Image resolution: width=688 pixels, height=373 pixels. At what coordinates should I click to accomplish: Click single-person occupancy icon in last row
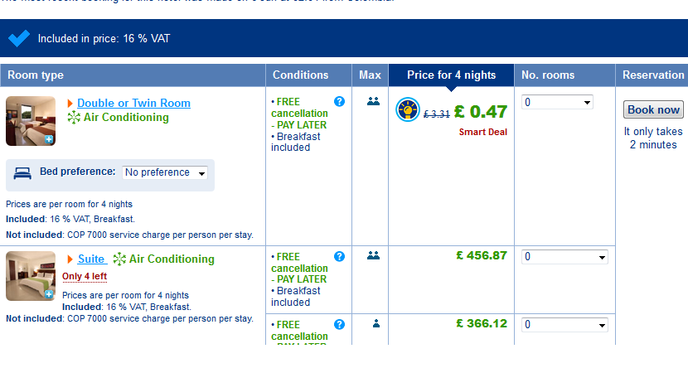coord(376,323)
